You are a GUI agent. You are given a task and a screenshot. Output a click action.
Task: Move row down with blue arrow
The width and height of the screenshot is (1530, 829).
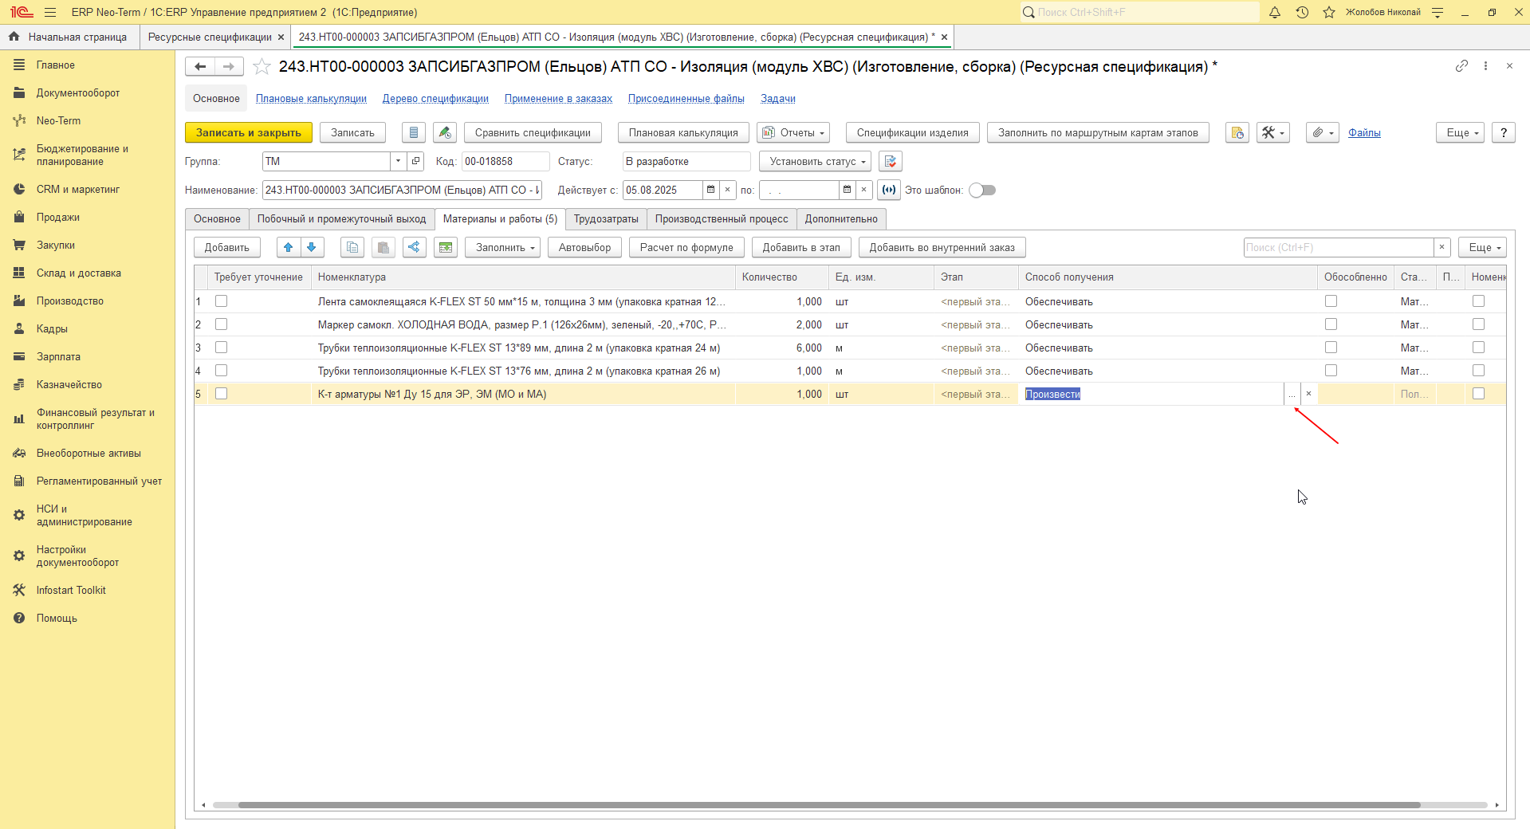pos(312,247)
